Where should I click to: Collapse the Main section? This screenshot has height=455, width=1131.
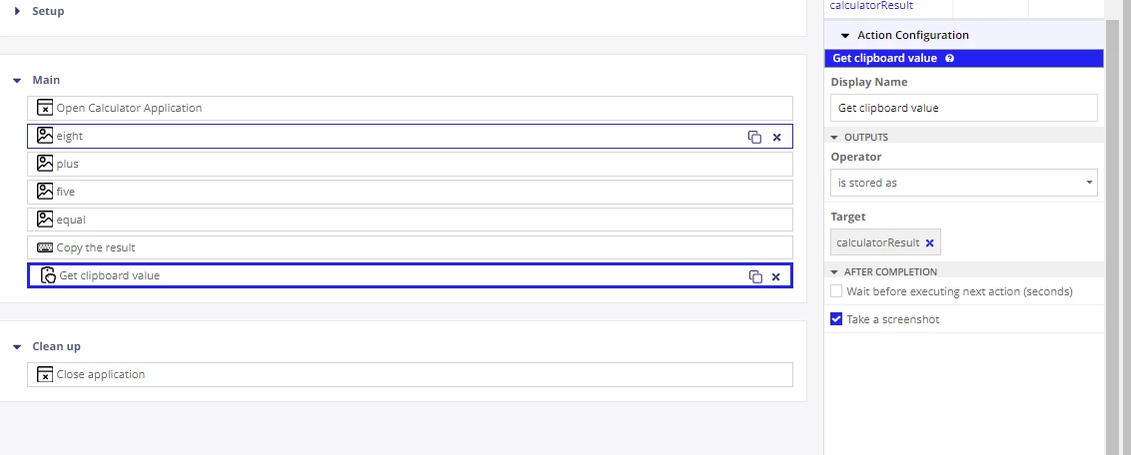tap(17, 81)
